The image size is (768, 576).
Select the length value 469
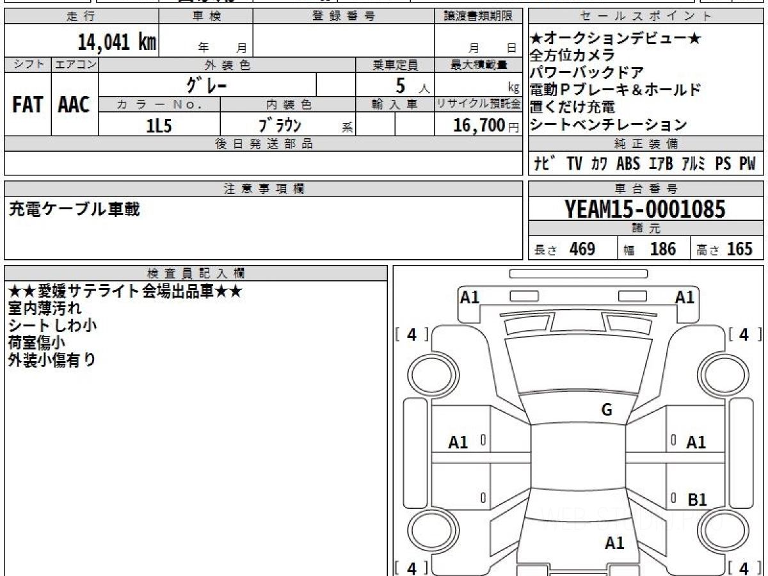(582, 249)
